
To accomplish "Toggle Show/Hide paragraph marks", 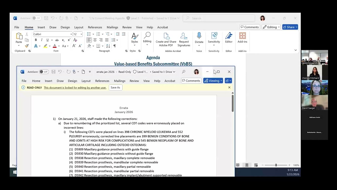I will (x=115, y=46).
